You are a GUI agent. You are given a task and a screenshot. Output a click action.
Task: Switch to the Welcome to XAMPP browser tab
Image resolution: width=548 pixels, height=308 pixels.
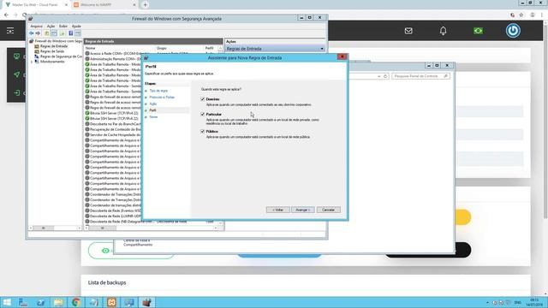[104, 5]
